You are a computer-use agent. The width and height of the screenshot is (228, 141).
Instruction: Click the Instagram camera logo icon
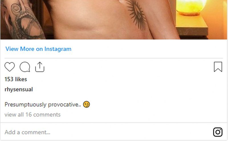click(218, 132)
